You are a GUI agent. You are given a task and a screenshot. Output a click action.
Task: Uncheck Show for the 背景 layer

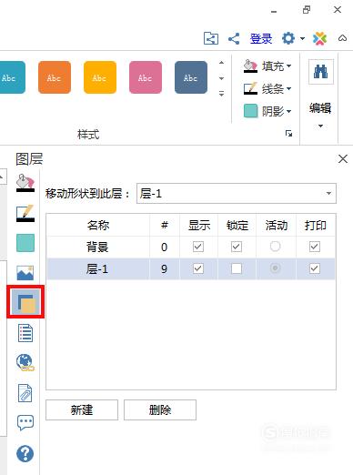[198, 247]
